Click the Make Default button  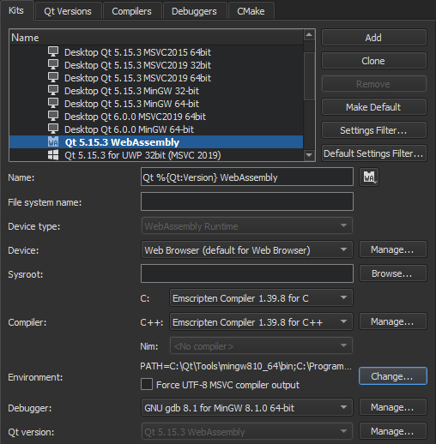pos(374,107)
